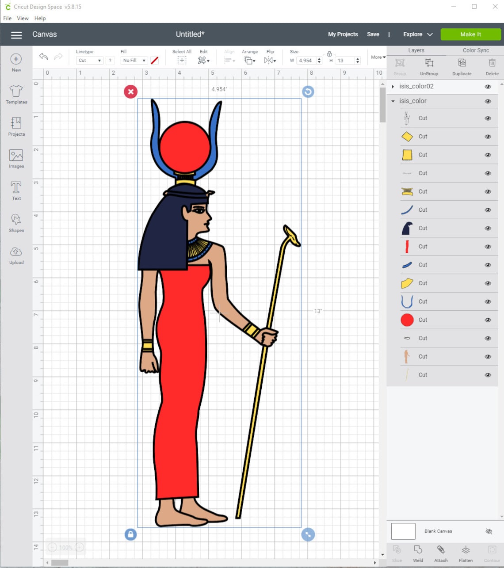Open the View menu
This screenshot has height=568, width=504.
(x=23, y=18)
